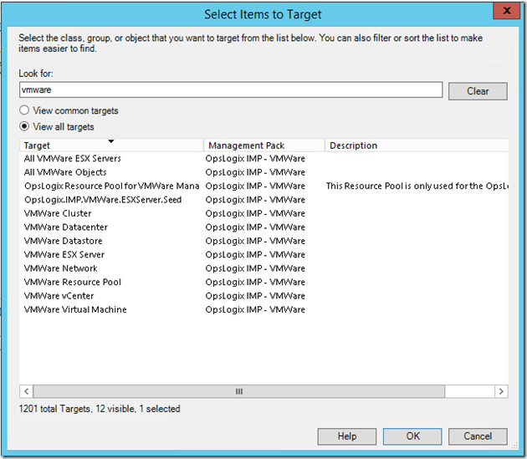
Task: Click the Clear button
Action: [478, 91]
